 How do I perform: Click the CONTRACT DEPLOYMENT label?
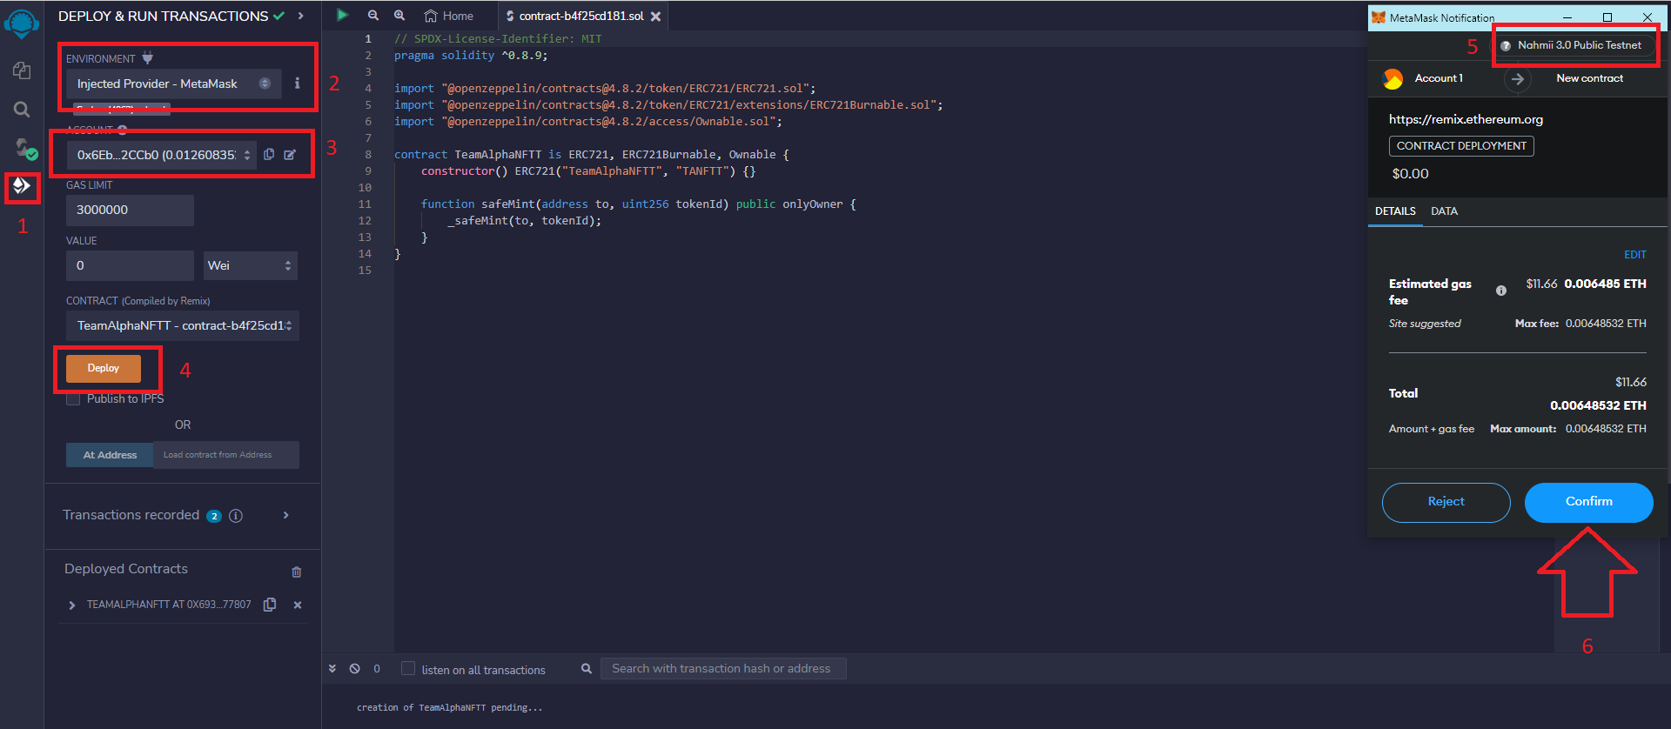(1461, 146)
